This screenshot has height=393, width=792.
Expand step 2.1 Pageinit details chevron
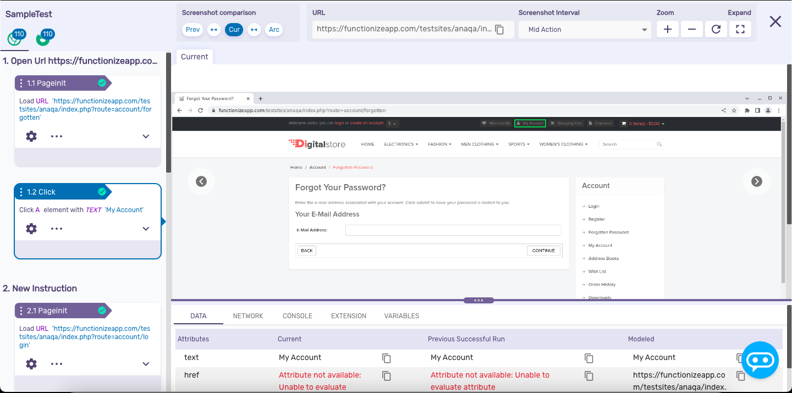(x=146, y=364)
